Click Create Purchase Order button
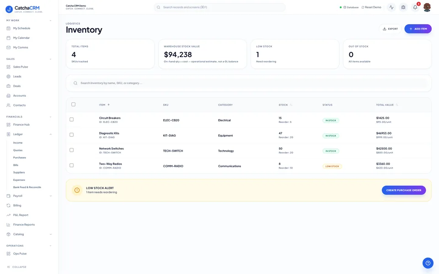439x274 pixels. [404, 190]
